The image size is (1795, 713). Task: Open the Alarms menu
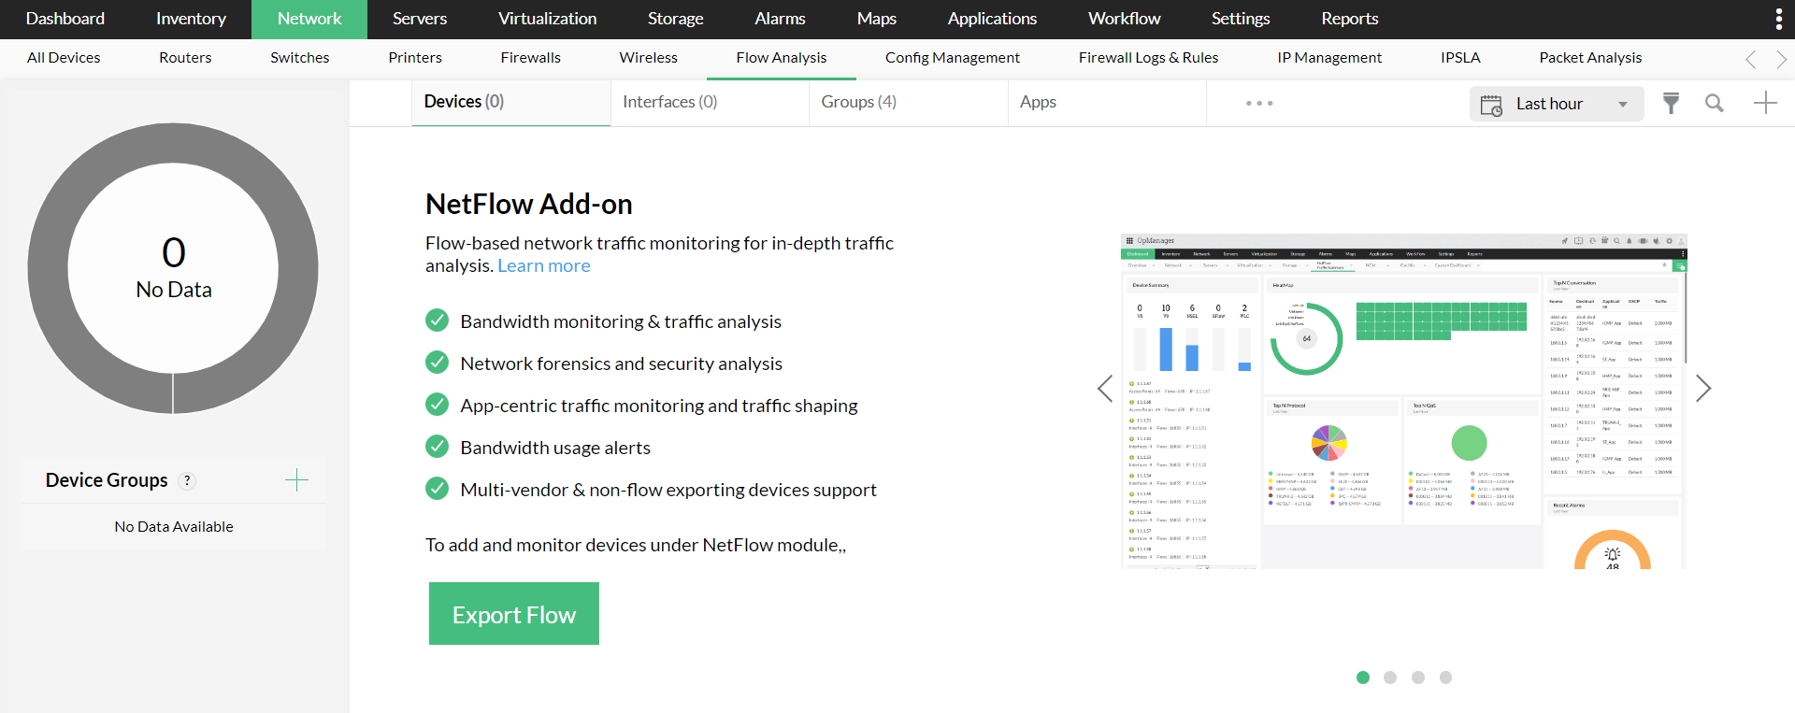(x=781, y=19)
